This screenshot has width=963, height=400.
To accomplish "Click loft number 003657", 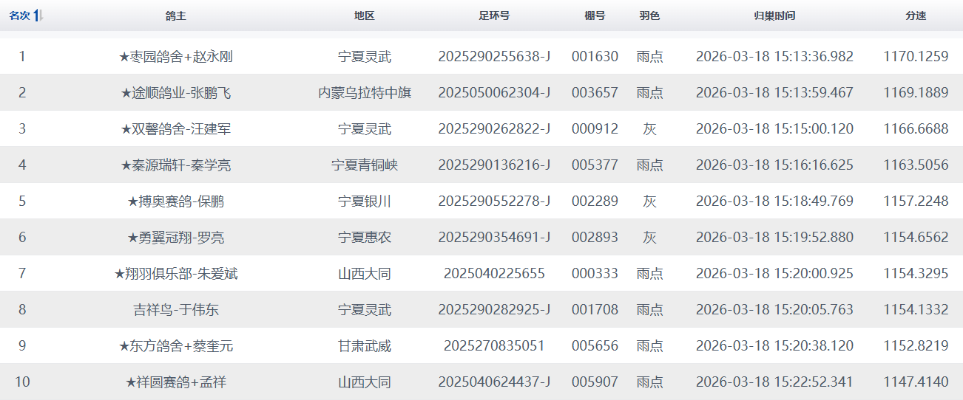I will (595, 93).
